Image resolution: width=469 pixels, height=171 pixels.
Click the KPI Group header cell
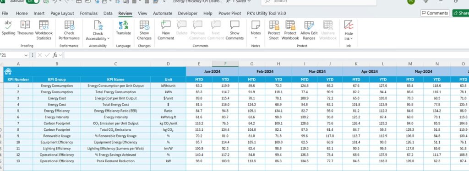coord(56,80)
